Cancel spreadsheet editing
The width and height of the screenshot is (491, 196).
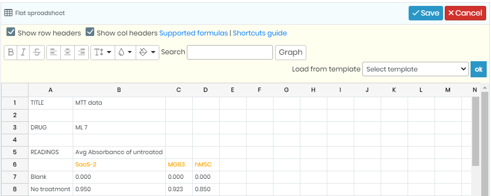(465, 13)
